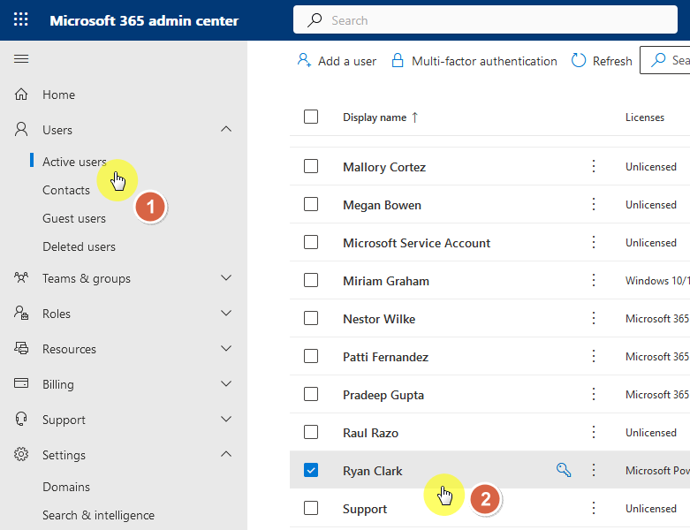Viewport: 690px width, 530px height.
Task: Collapse the Users section chevron
Action: click(x=226, y=129)
